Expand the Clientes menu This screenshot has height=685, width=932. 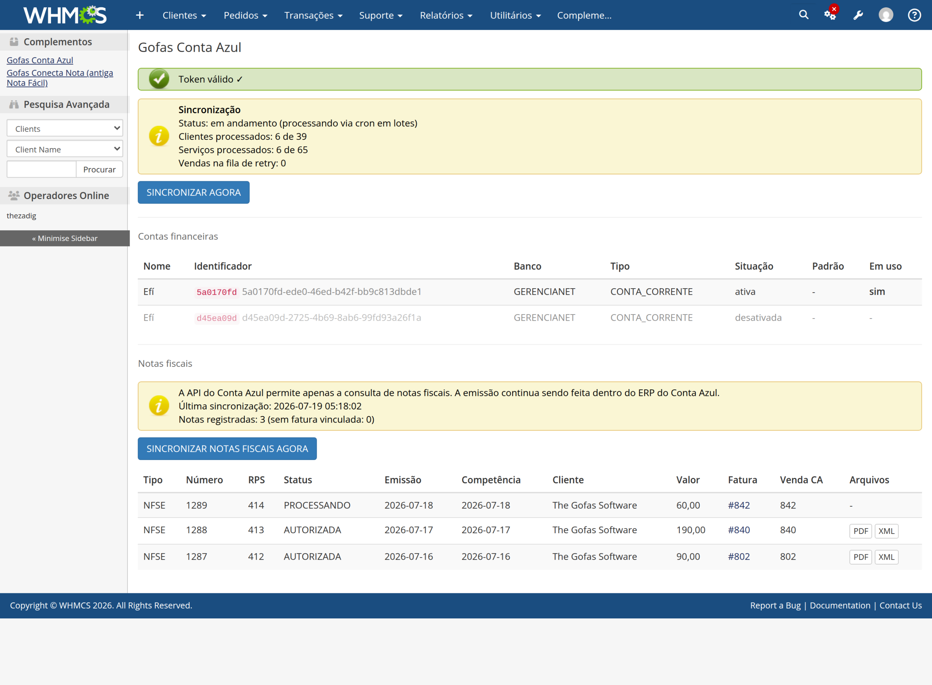tap(184, 15)
